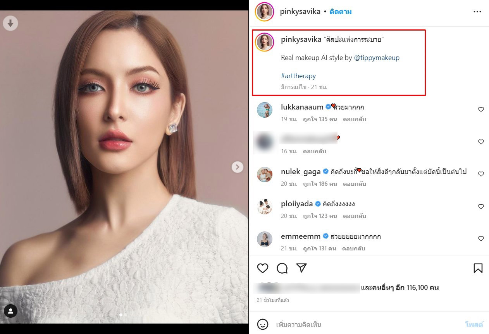The height and width of the screenshot is (334, 489).
Task: Show tagged people icon on photo
Action: coord(10,311)
